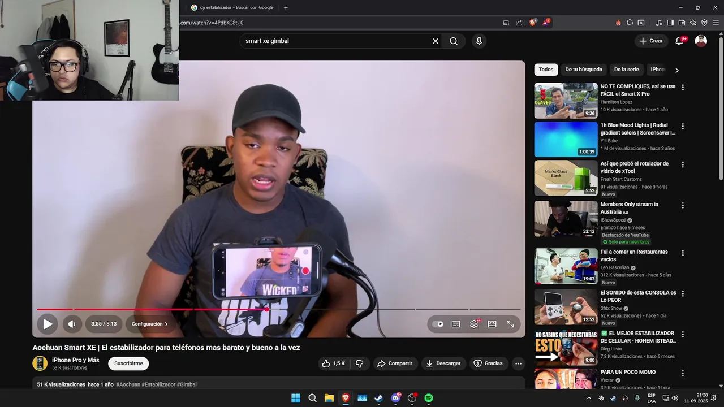Turn on subtitles with the captions icon
The height and width of the screenshot is (407, 724).
tap(456, 324)
